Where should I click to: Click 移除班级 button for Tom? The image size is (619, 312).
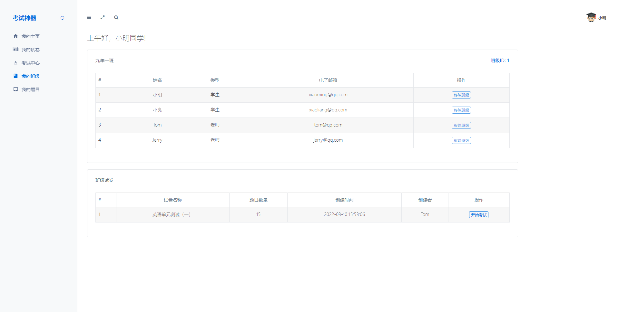461,125
